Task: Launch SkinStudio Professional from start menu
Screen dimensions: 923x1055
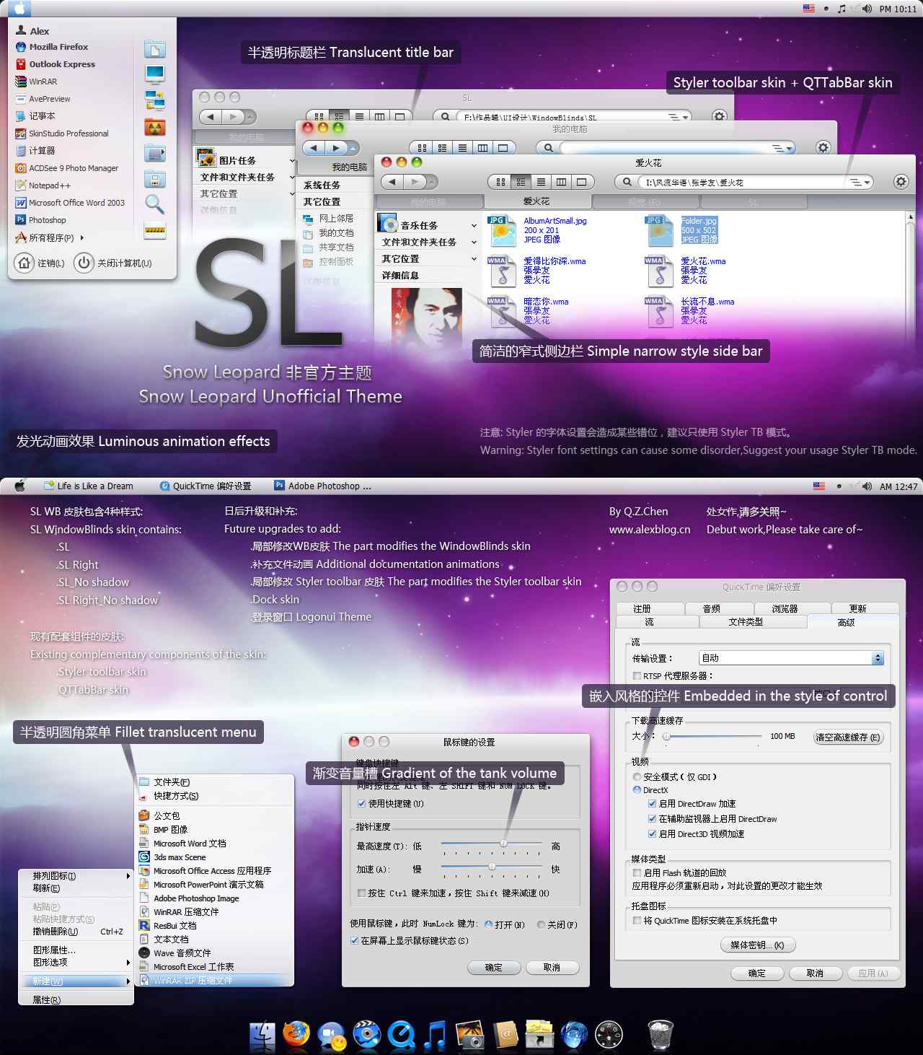Action: (x=62, y=133)
